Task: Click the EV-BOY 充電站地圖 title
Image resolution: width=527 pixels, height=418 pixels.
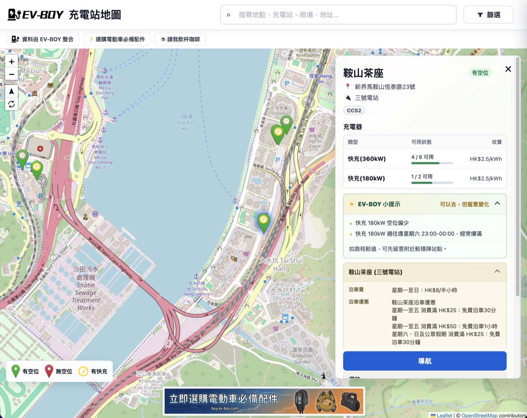Action: [x=64, y=15]
